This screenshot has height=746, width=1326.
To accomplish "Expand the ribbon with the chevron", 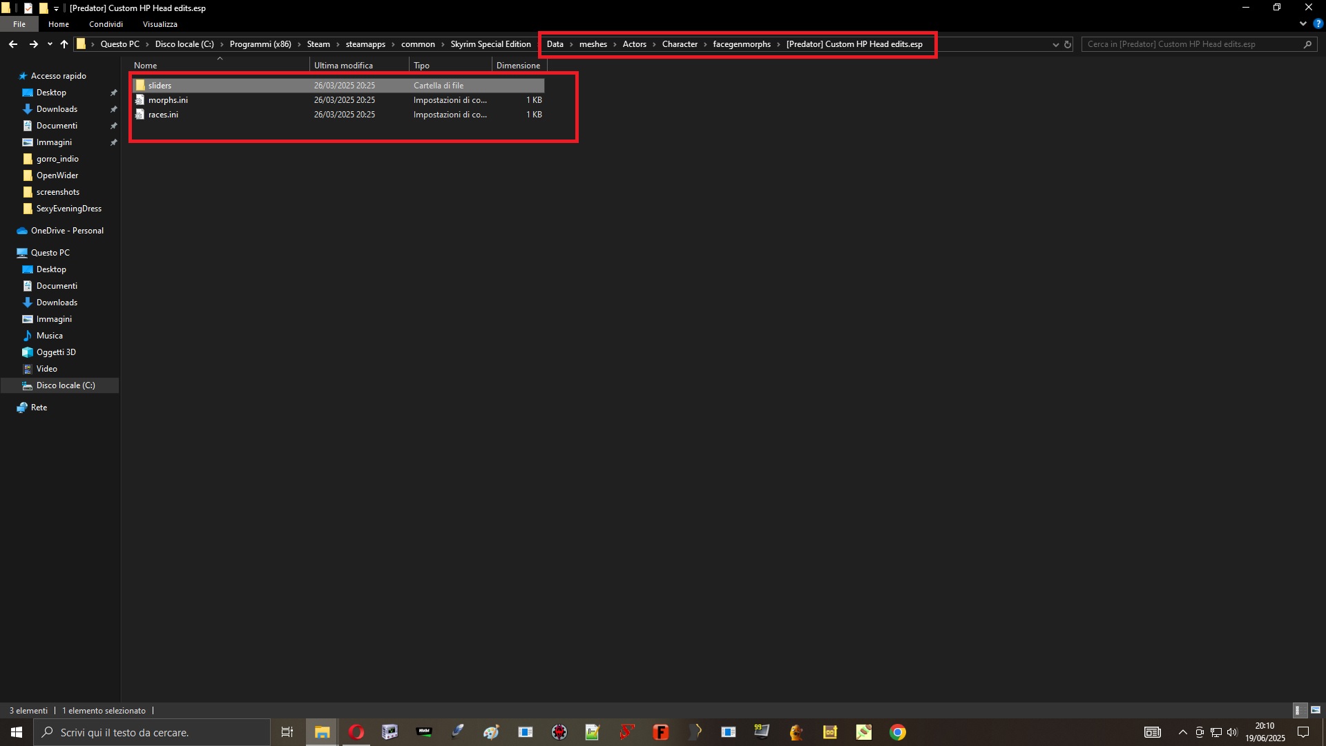I will (x=1303, y=23).
